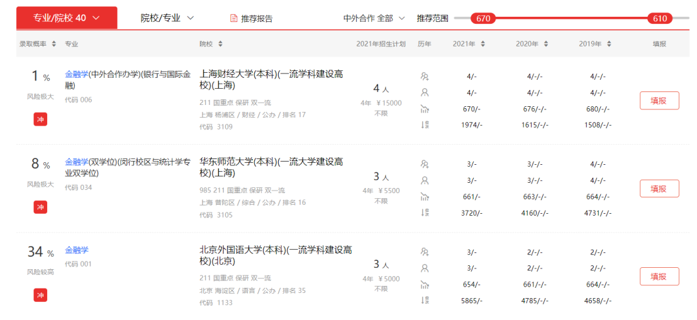Screen dimensions: 697x320
Task: Sort by 录取概率 column arrows
Action: point(54,44)
